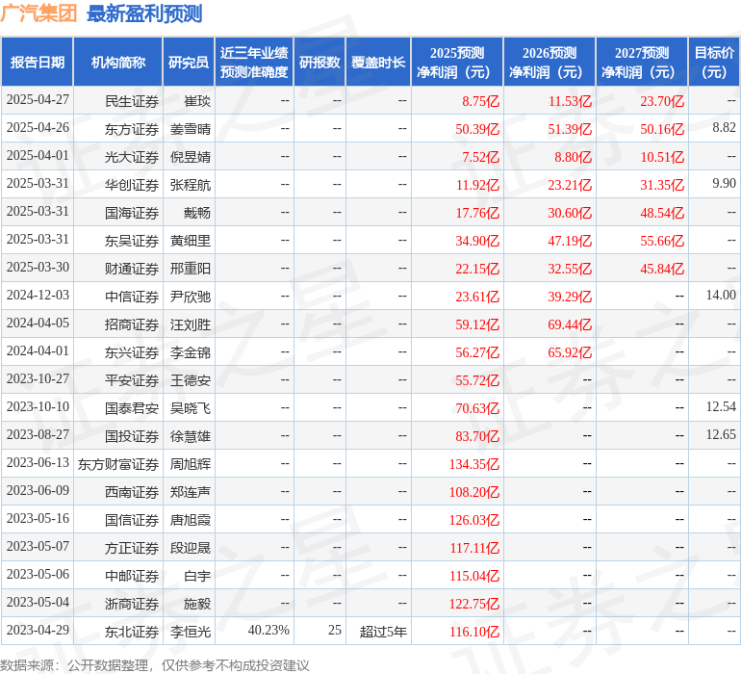This screenshot has height=674, width=741.
Task: Click 中信证券 target price 14.00
Action: [720, 296]
